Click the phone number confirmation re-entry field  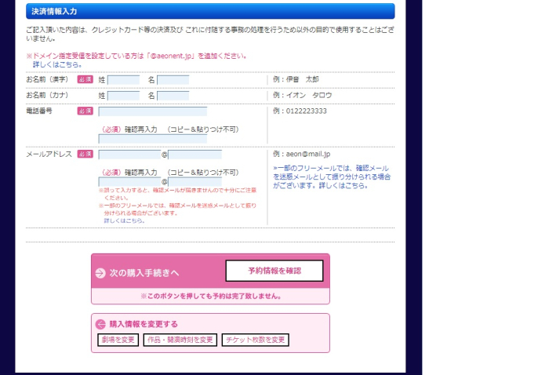point(152,139)
